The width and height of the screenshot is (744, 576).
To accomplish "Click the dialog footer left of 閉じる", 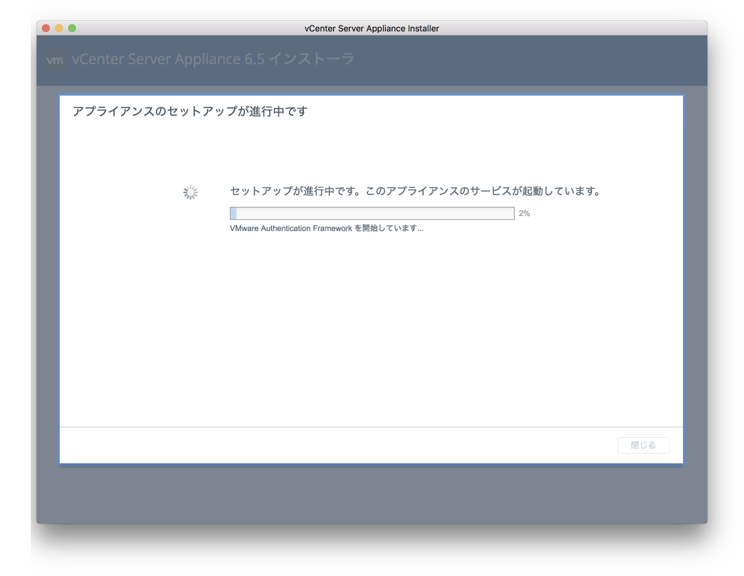I will click(x=327, y=446).
